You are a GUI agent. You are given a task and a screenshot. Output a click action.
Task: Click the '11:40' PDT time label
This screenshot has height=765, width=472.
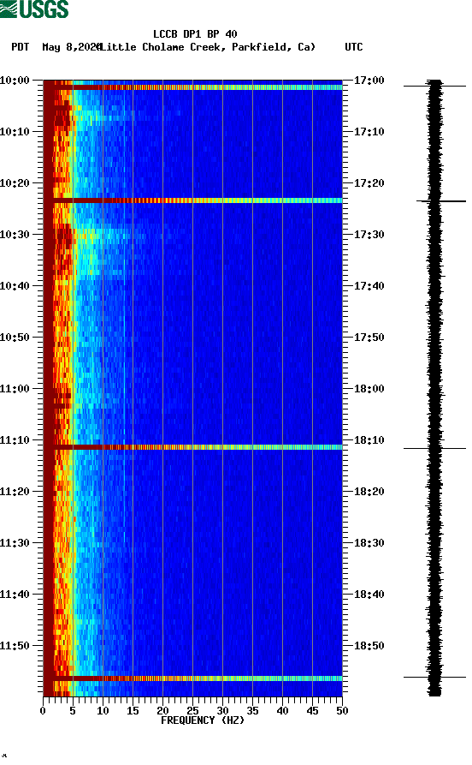coord(15,595)
